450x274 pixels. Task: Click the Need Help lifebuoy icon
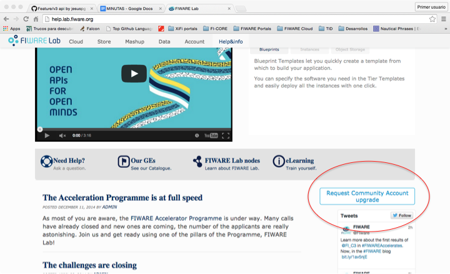[x=46, y=162]
